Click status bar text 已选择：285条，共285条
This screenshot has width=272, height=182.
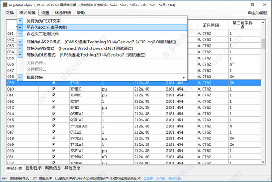tap(163, 178)
